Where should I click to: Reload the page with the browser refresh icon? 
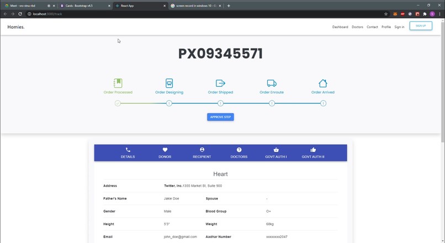tap(20, 14)
